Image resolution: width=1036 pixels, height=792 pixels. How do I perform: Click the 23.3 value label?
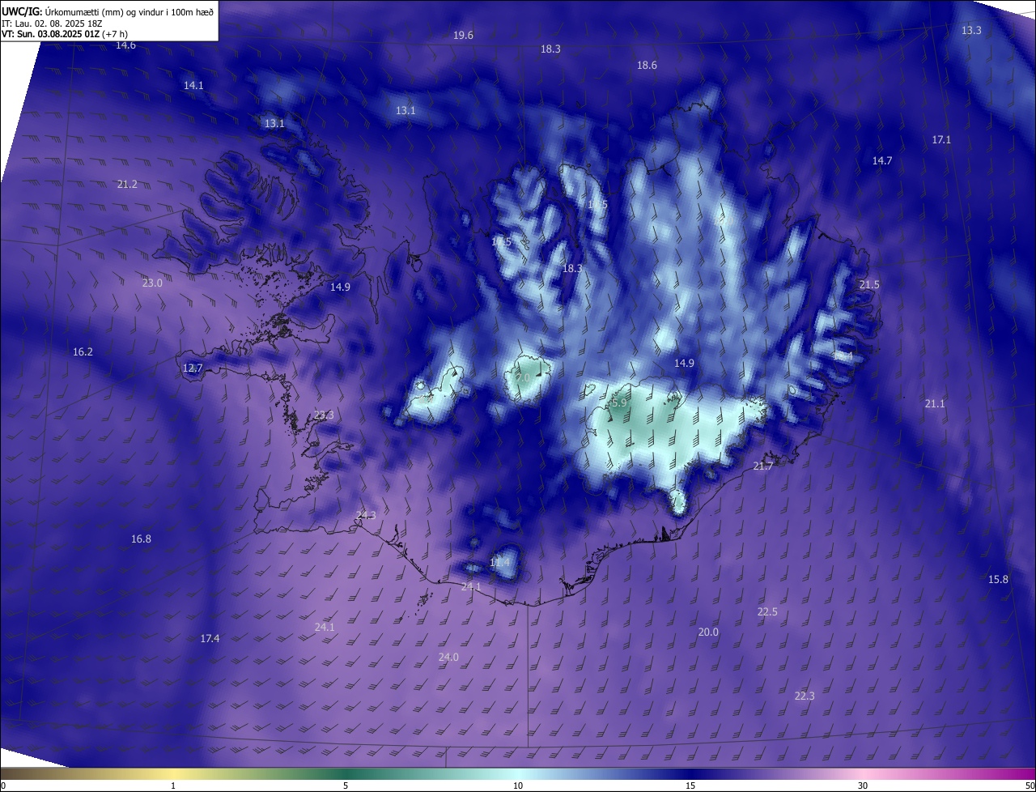tap(324, 415)
